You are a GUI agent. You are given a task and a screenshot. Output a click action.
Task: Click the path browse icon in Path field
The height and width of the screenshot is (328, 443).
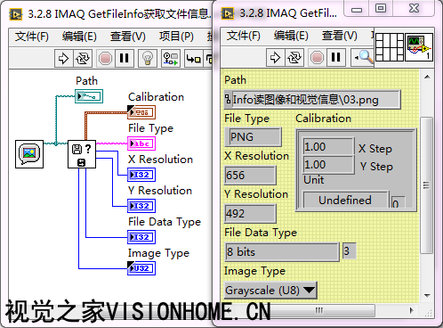[228, 99]
